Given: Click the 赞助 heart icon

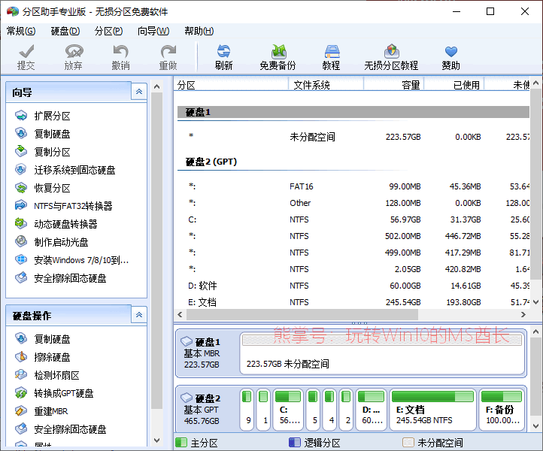Looking at the screenshot, I should 450,52.
